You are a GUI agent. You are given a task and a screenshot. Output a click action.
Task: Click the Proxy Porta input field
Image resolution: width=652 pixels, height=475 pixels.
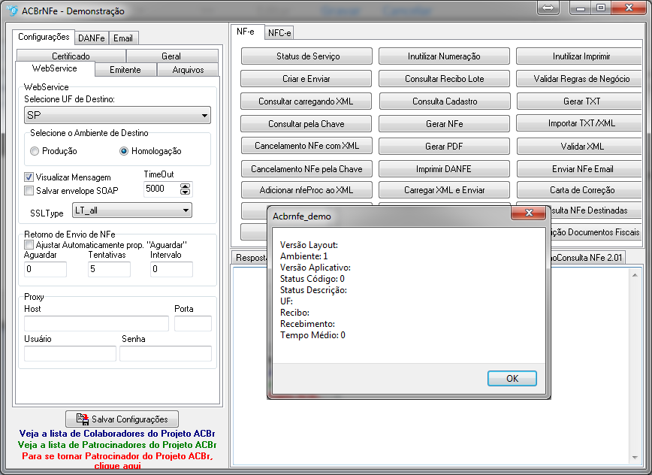pyautogui.click(x=193, y=323)
